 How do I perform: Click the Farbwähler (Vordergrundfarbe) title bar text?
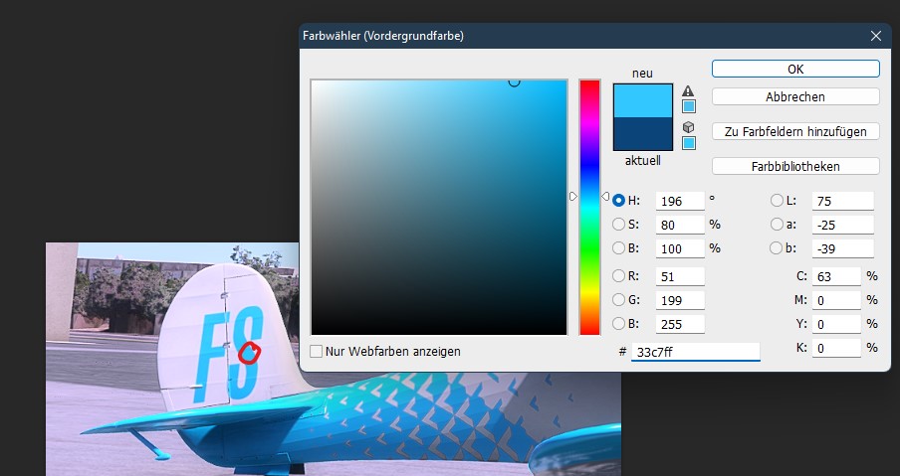383,36
